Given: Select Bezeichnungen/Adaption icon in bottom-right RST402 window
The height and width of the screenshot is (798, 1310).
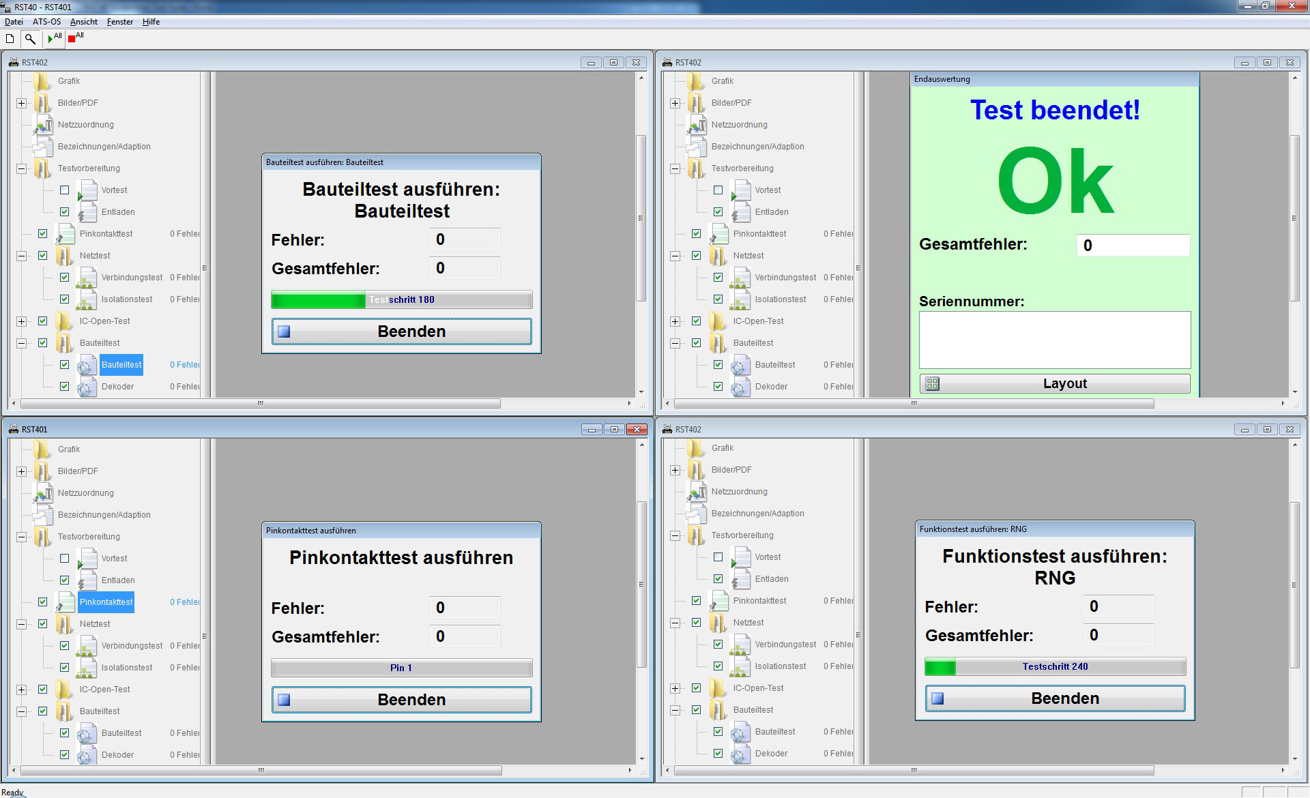Looking at the screenshot, I should point(698,514).
